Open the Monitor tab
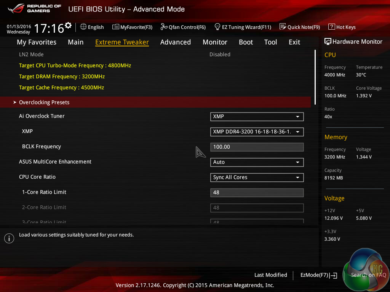 [215, 42]
